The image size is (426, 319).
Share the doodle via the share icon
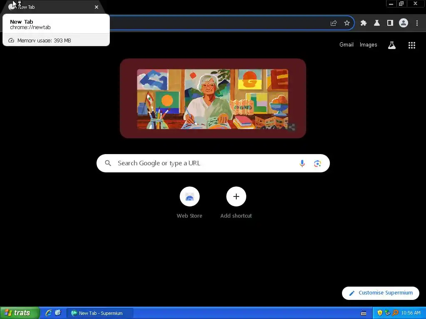[291, 127]
